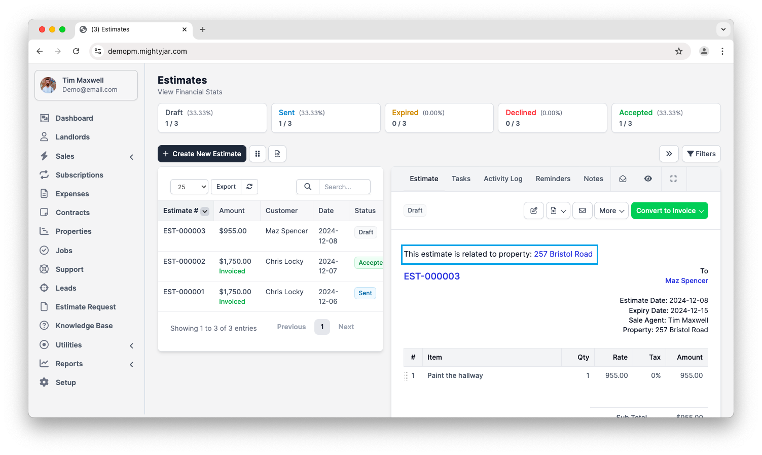Open Convert to Invoice dropdown
Screen dimensions: 762x455
[x=670, y=211]
